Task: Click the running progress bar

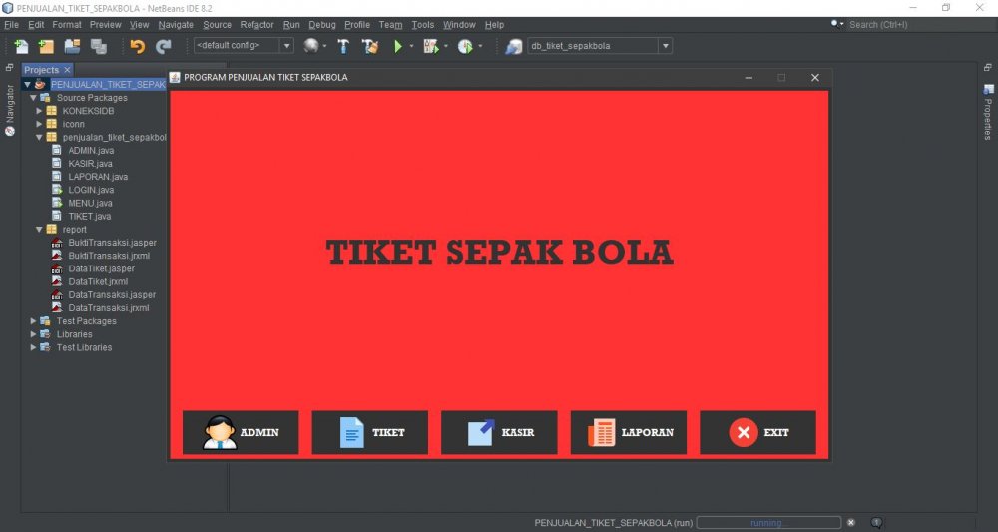Action: 767,522
